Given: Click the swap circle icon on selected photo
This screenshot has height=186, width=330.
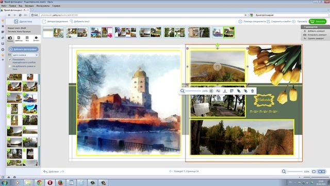Looking at the screenshot, I should 218,67.
